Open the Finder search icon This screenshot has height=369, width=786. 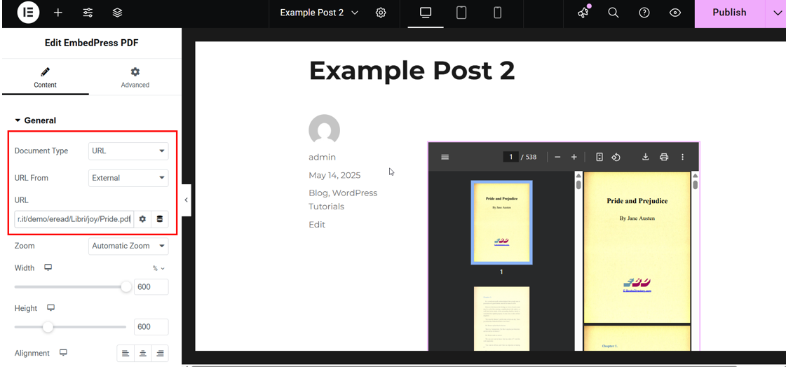[614, 13]
